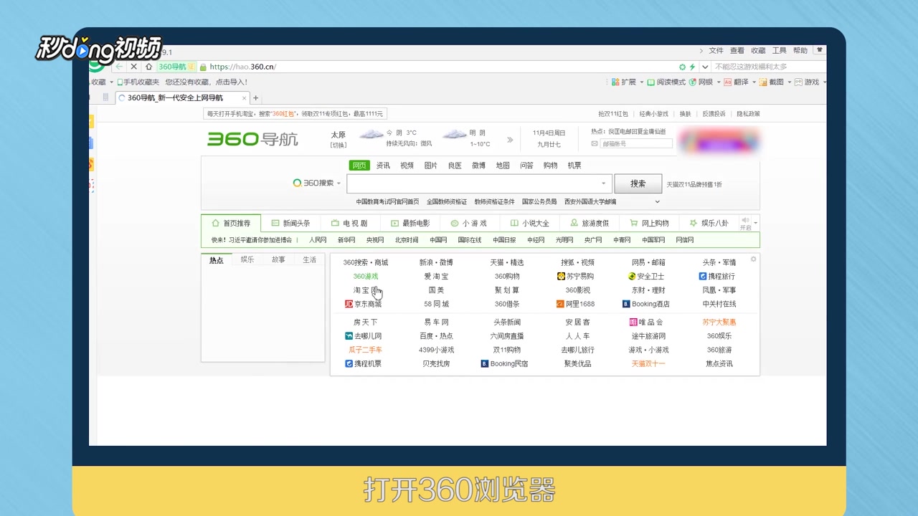
Task: Click the browser back arrow
Action: click(x=119, y=67)
